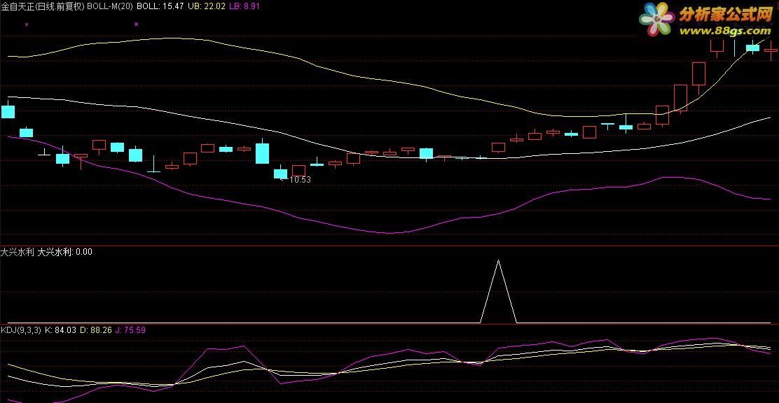Select the 大兴水利 indicator name label

(18, 252)
